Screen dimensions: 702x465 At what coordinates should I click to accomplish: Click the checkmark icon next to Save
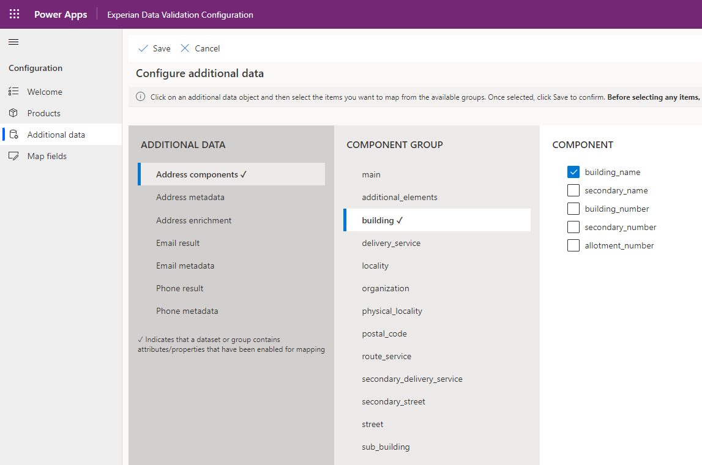143,48
